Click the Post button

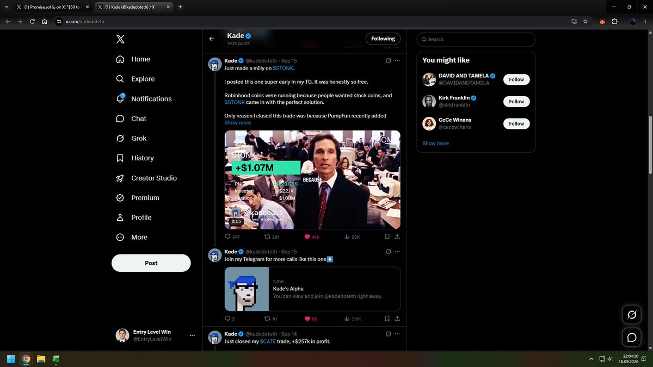tap(151, 263)
